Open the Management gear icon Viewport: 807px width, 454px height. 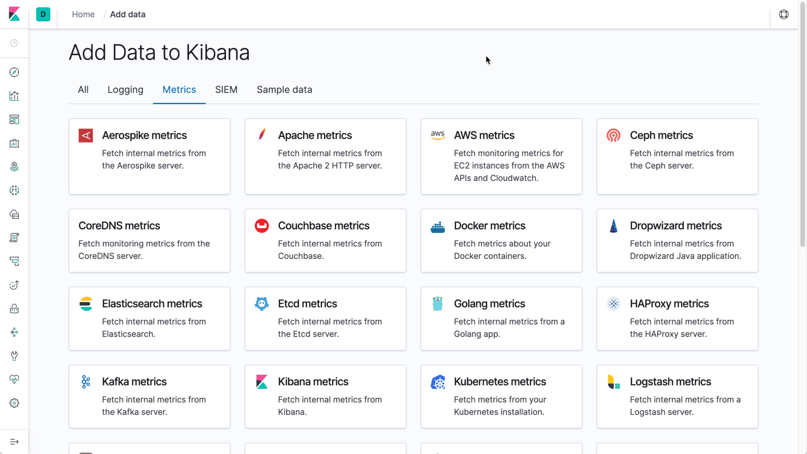coord(14,403)
